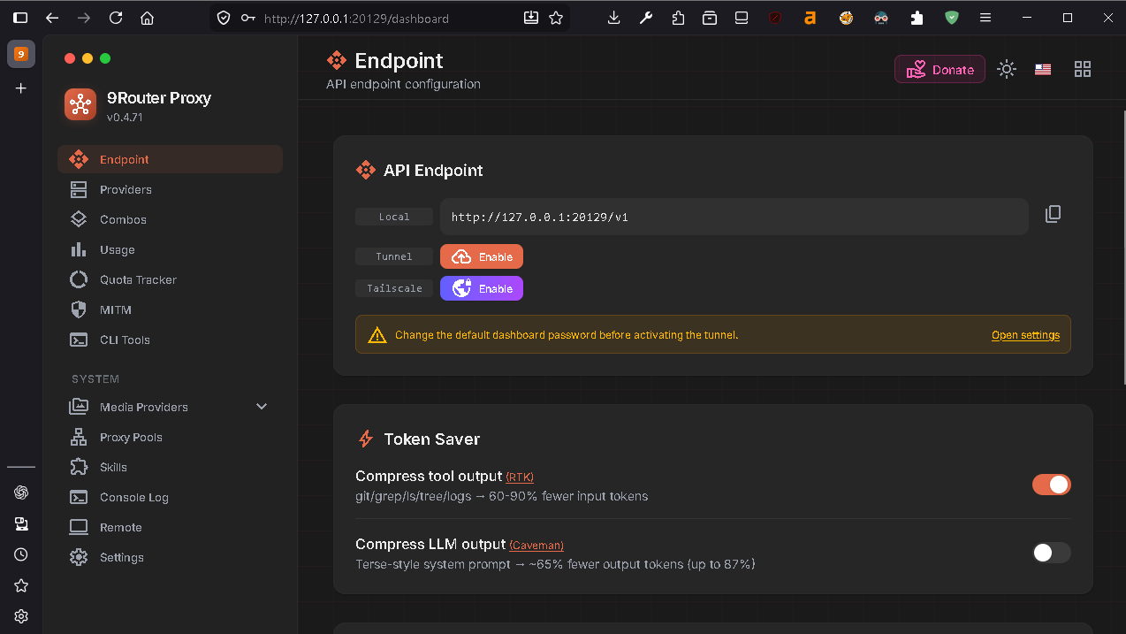This screenshot has height=634, width=1126.
Task: Open the green shield extension
Action: [952, 18]
